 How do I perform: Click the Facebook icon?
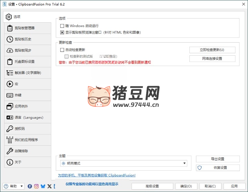pos(30,186)
